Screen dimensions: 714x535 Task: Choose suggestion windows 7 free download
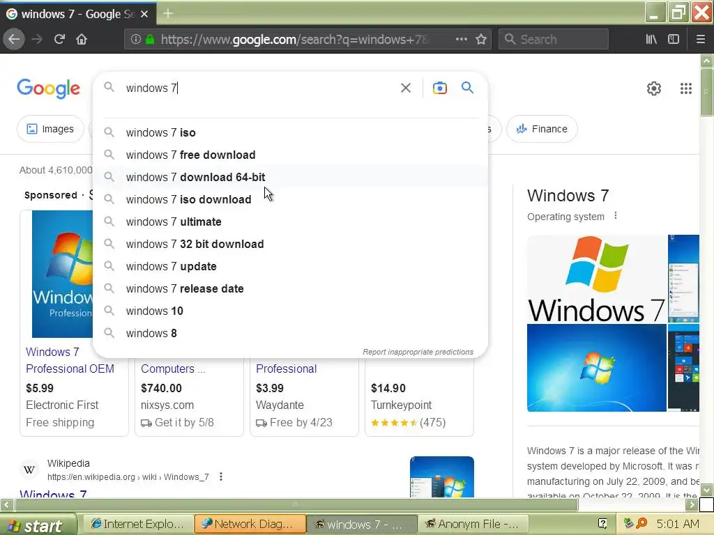(x=291, y=155)
